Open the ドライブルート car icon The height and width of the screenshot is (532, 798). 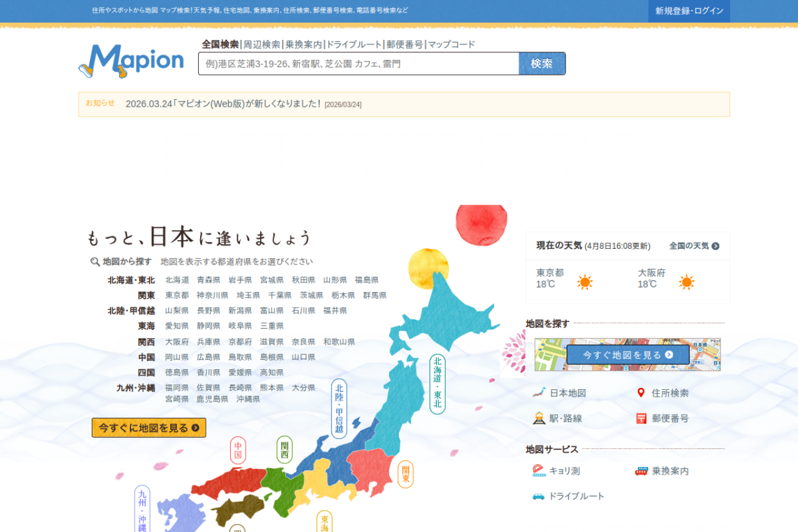pyautogui.click(x=539, y=496)
